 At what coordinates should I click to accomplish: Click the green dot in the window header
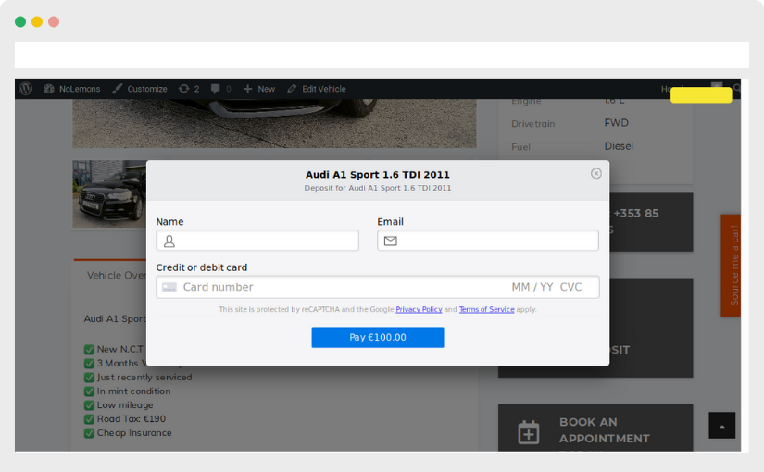click(x=20, y=21)
